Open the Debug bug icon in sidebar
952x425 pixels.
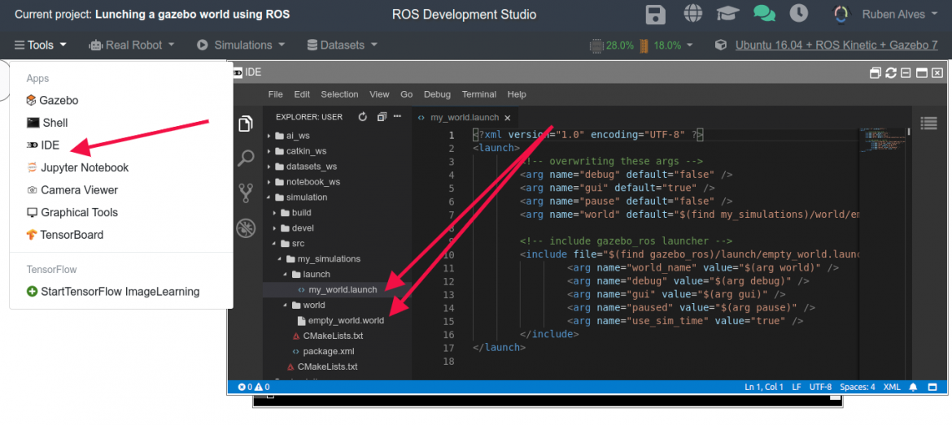tap(245, 228)
